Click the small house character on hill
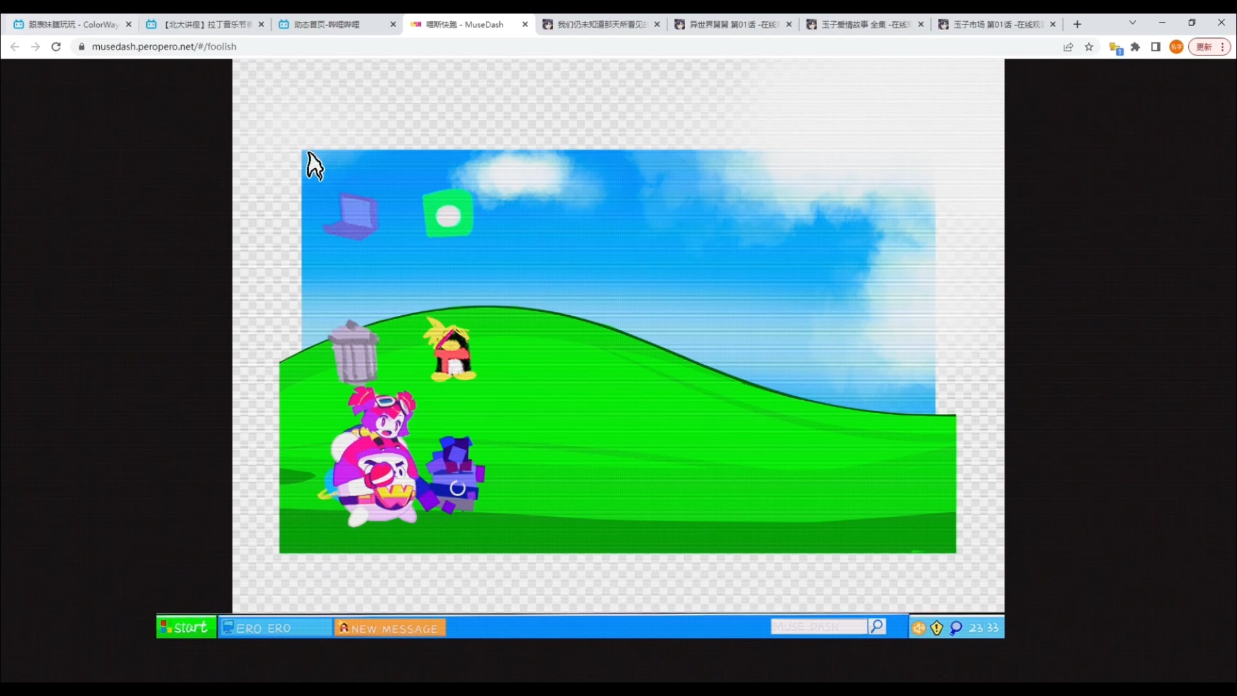Viewport: 1237px width, 696px height. click(450, 353)
